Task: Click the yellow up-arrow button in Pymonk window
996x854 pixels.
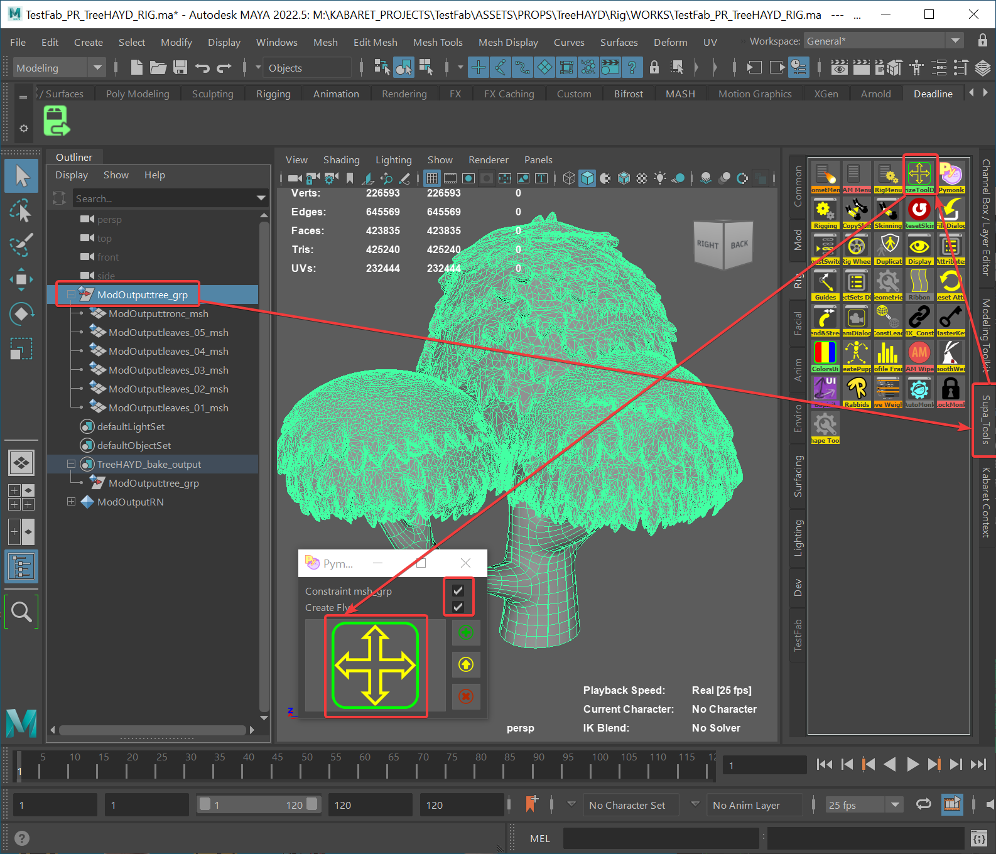Action: tap(466, 664)
